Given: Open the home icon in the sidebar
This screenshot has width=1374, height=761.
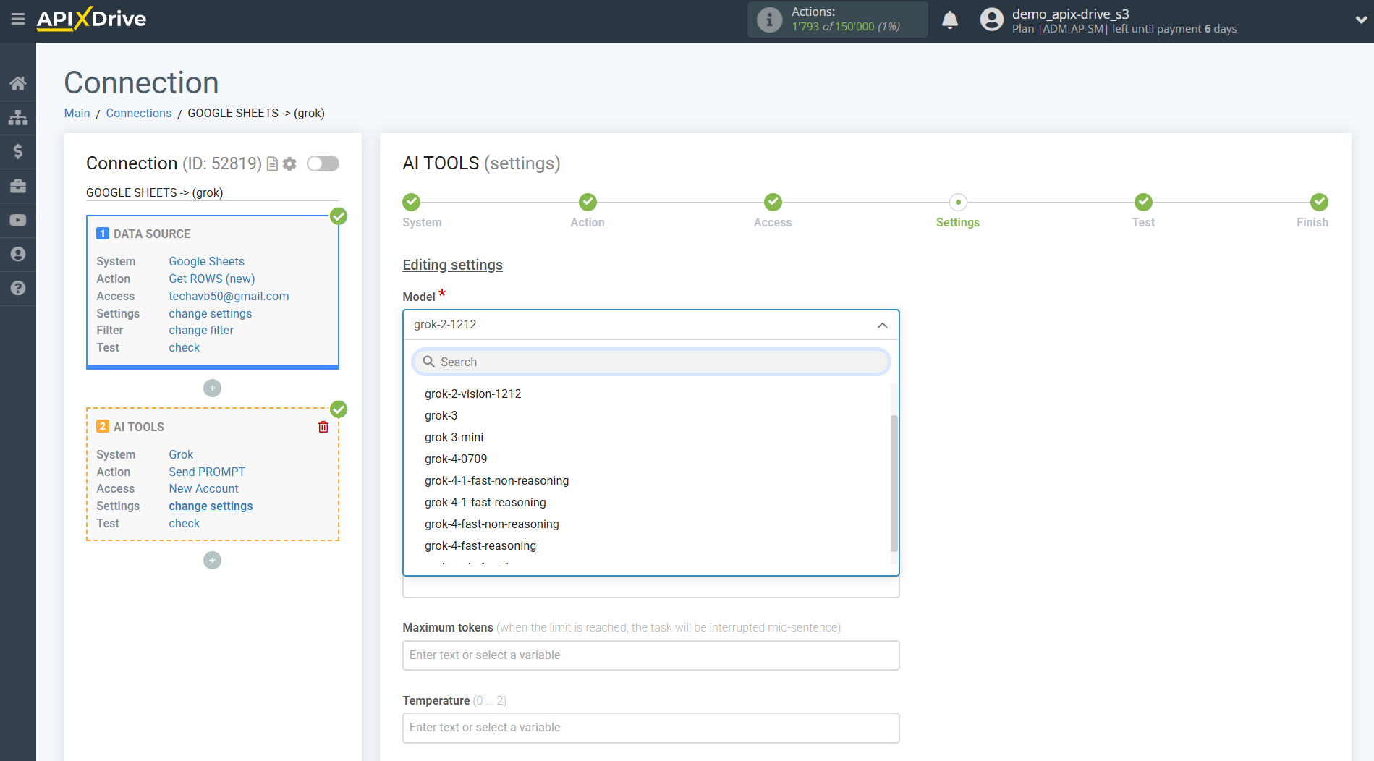Looking at the screenshot, I should tap(18, 83).
